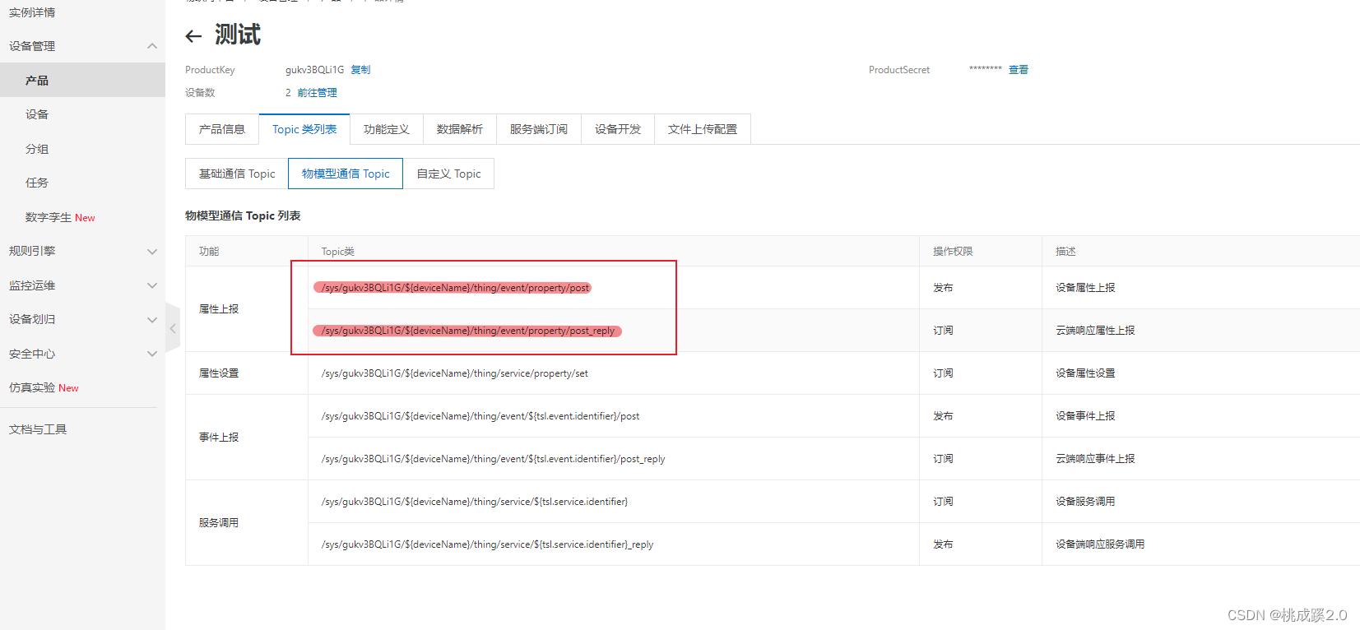Open 数字孪生 New in sidebar
Viewport: 1360px width, 630px height.
[x=60, y=217]
